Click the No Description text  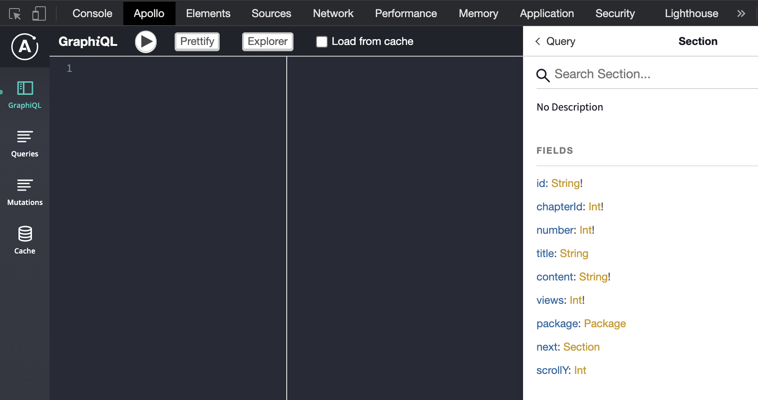(x=569, y=107)
